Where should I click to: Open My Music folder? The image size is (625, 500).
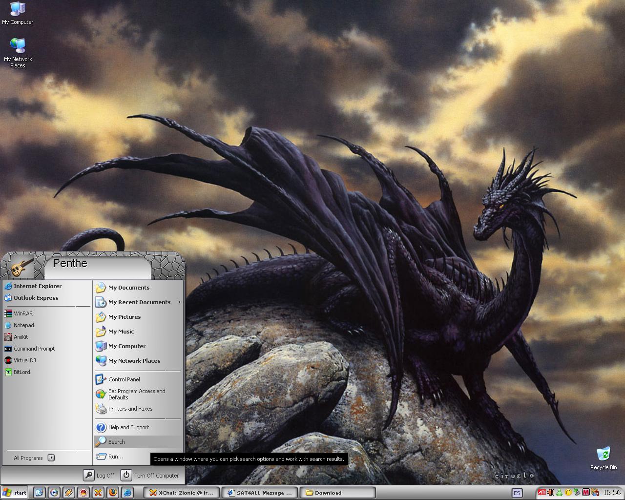click(138, 332)
